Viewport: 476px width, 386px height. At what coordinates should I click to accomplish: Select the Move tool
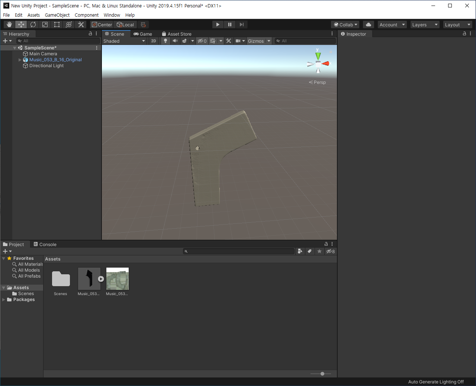click(x=21, y=24)
